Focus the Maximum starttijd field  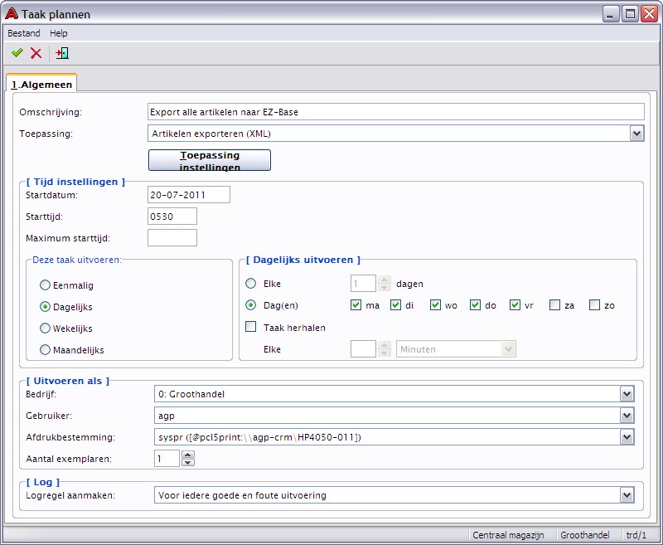pyautogui.click(x=172, y=238)
